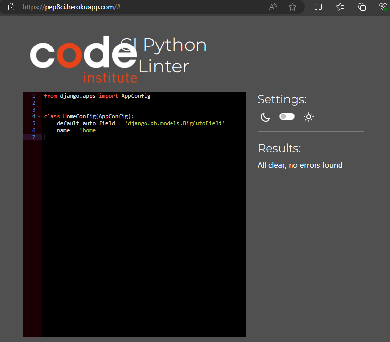Image resolution: width=390 pixels, height=342 pixels.
Task: Click line number 7 in gutter
Action: pos(34,137)
